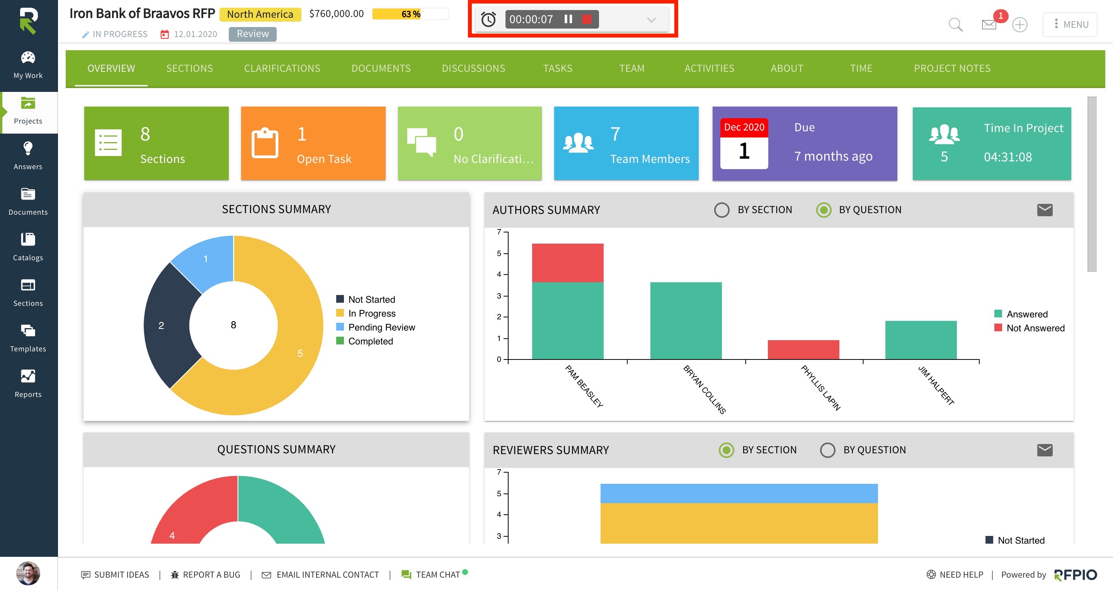Open My Work dashboard in sidebar
This screenshot has height=590, width=1113.
click(x=28, y=65)
